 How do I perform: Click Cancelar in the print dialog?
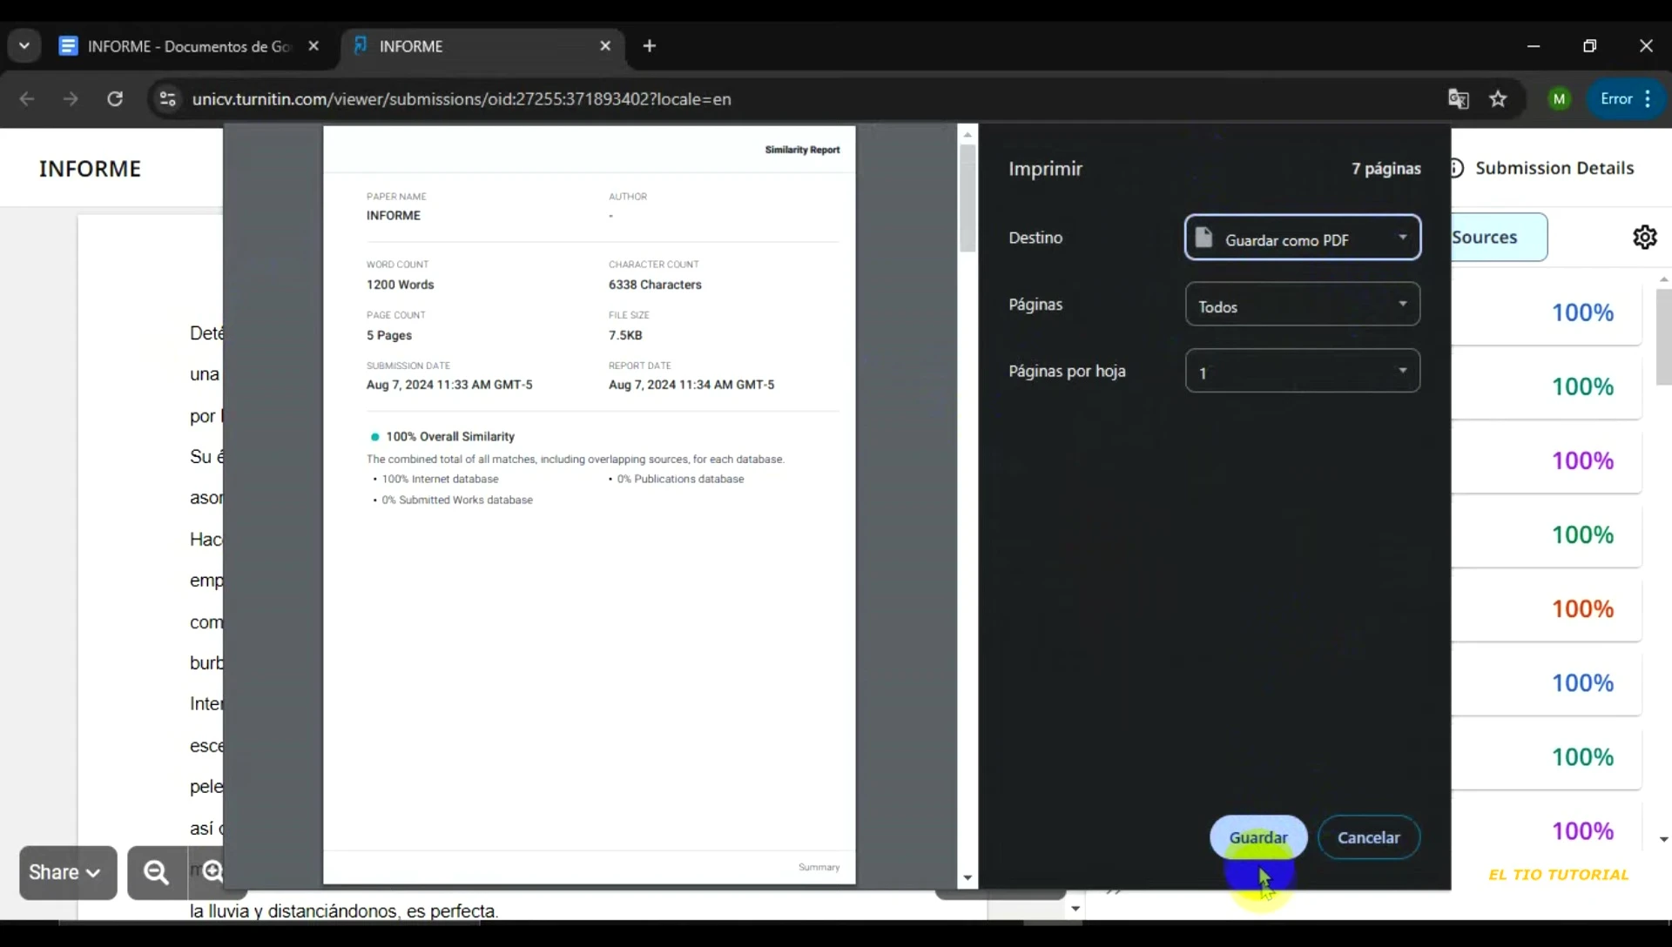point(1369,837)
